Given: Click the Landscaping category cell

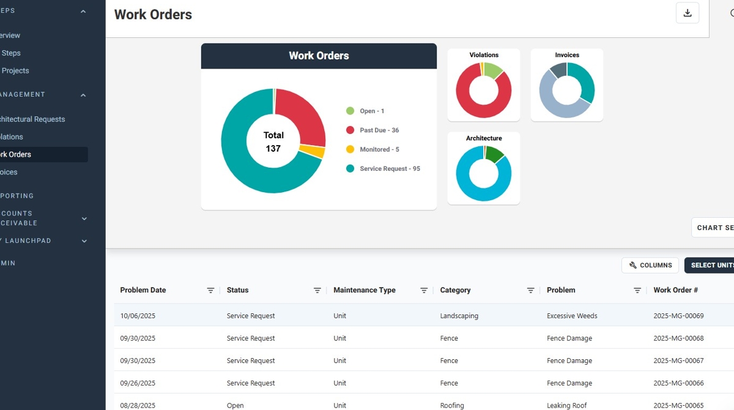Looking at the screenshot, I should pos(459,316).
